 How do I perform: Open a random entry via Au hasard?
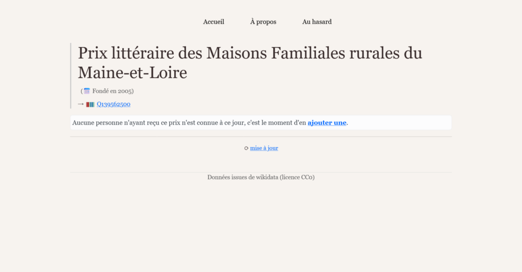coord(317,22)
